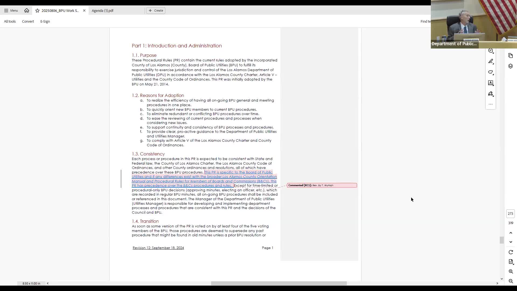Open the fill and sign pen tool

point(491,94)
